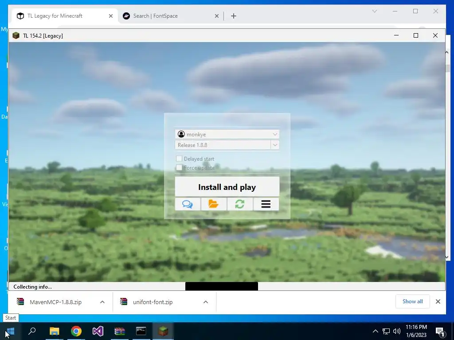Enable the Force update checkbox
The height and width of the screenshot is (340, 454).
point(179,167)
